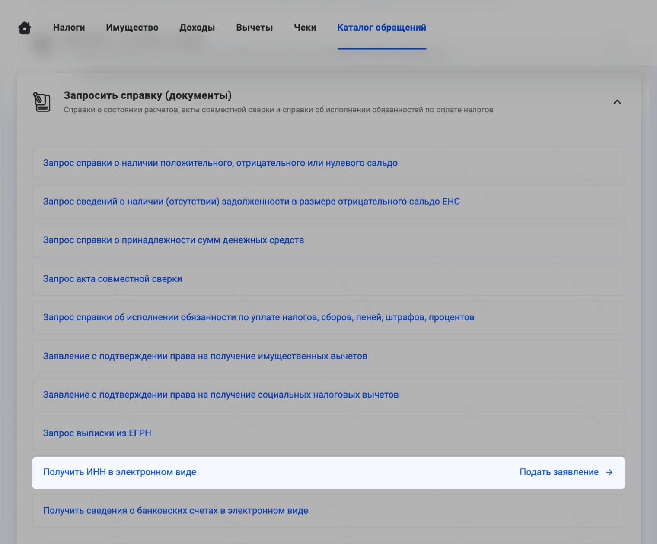657x544 pixels.
Task: Switch to the Доходы tab
Action: click(197, 28)
